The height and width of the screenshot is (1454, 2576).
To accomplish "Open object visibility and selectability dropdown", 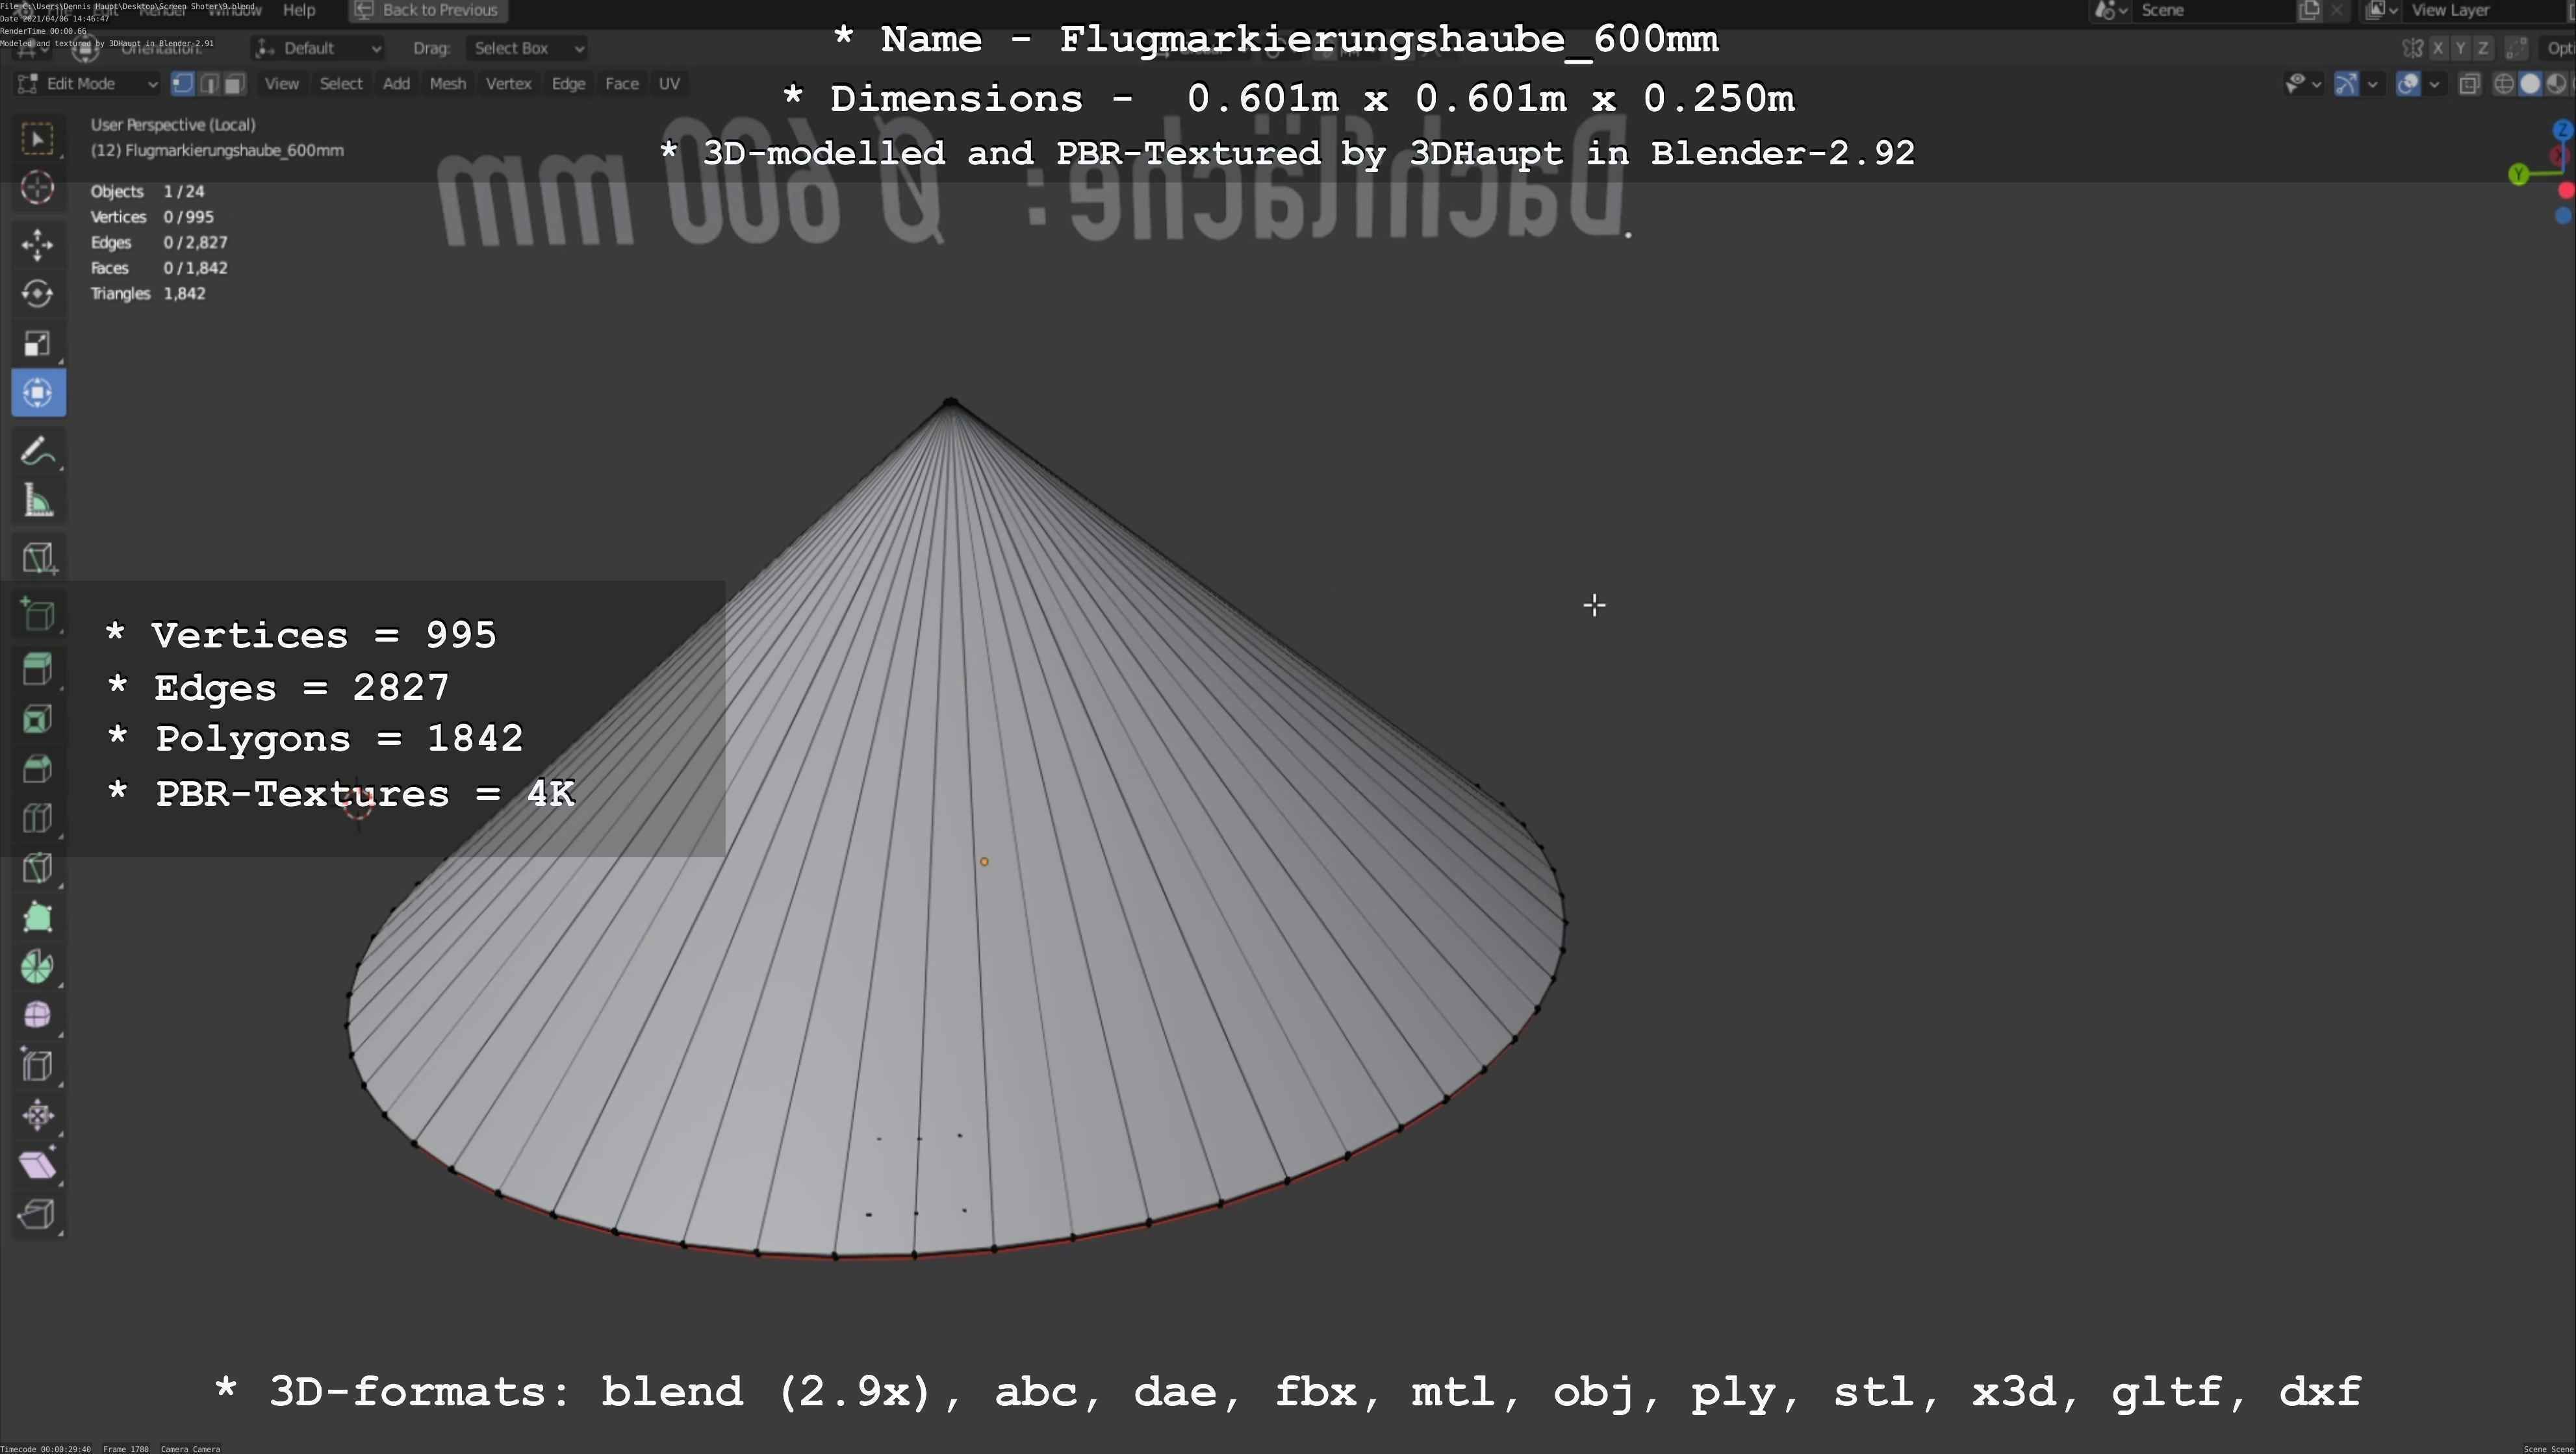I will pos(2303,84).
